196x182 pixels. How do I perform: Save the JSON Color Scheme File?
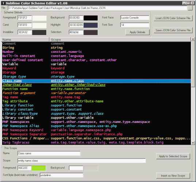(x=173, y=30)
